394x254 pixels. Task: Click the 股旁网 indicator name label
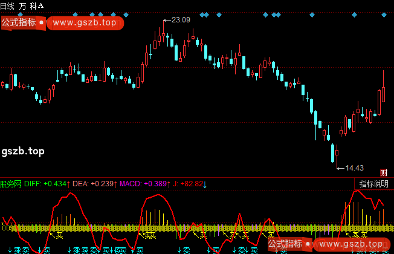11,184
